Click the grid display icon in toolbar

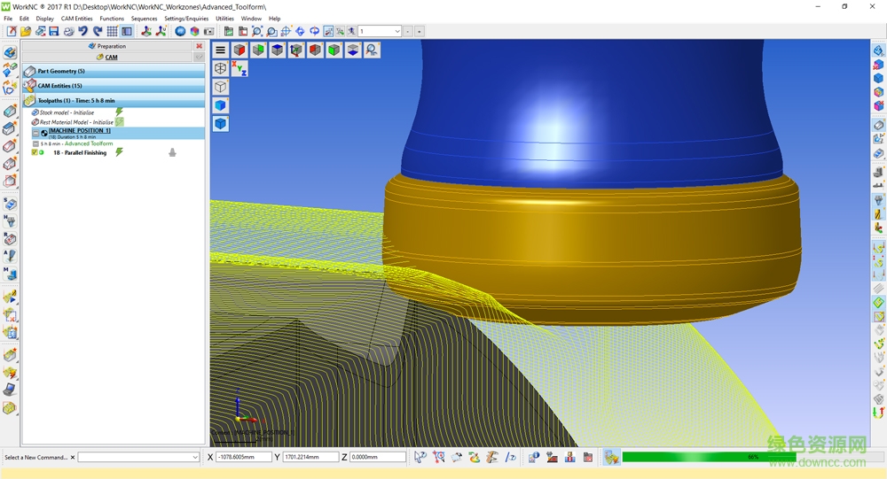tap(112, 31)
